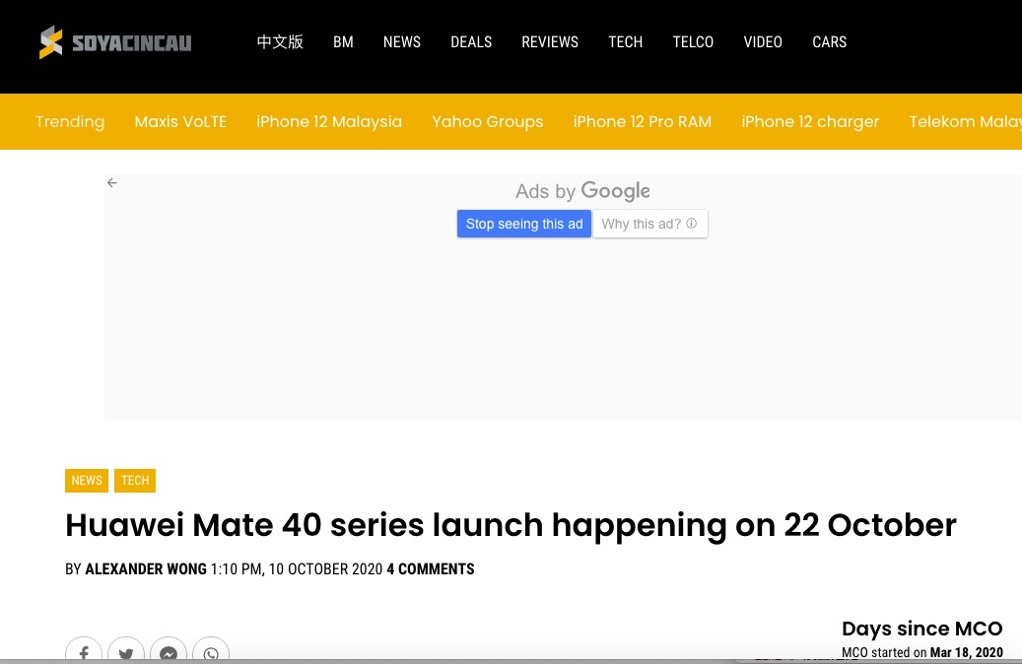
Task: Open the TELCO menu
Action: point(693,42)
